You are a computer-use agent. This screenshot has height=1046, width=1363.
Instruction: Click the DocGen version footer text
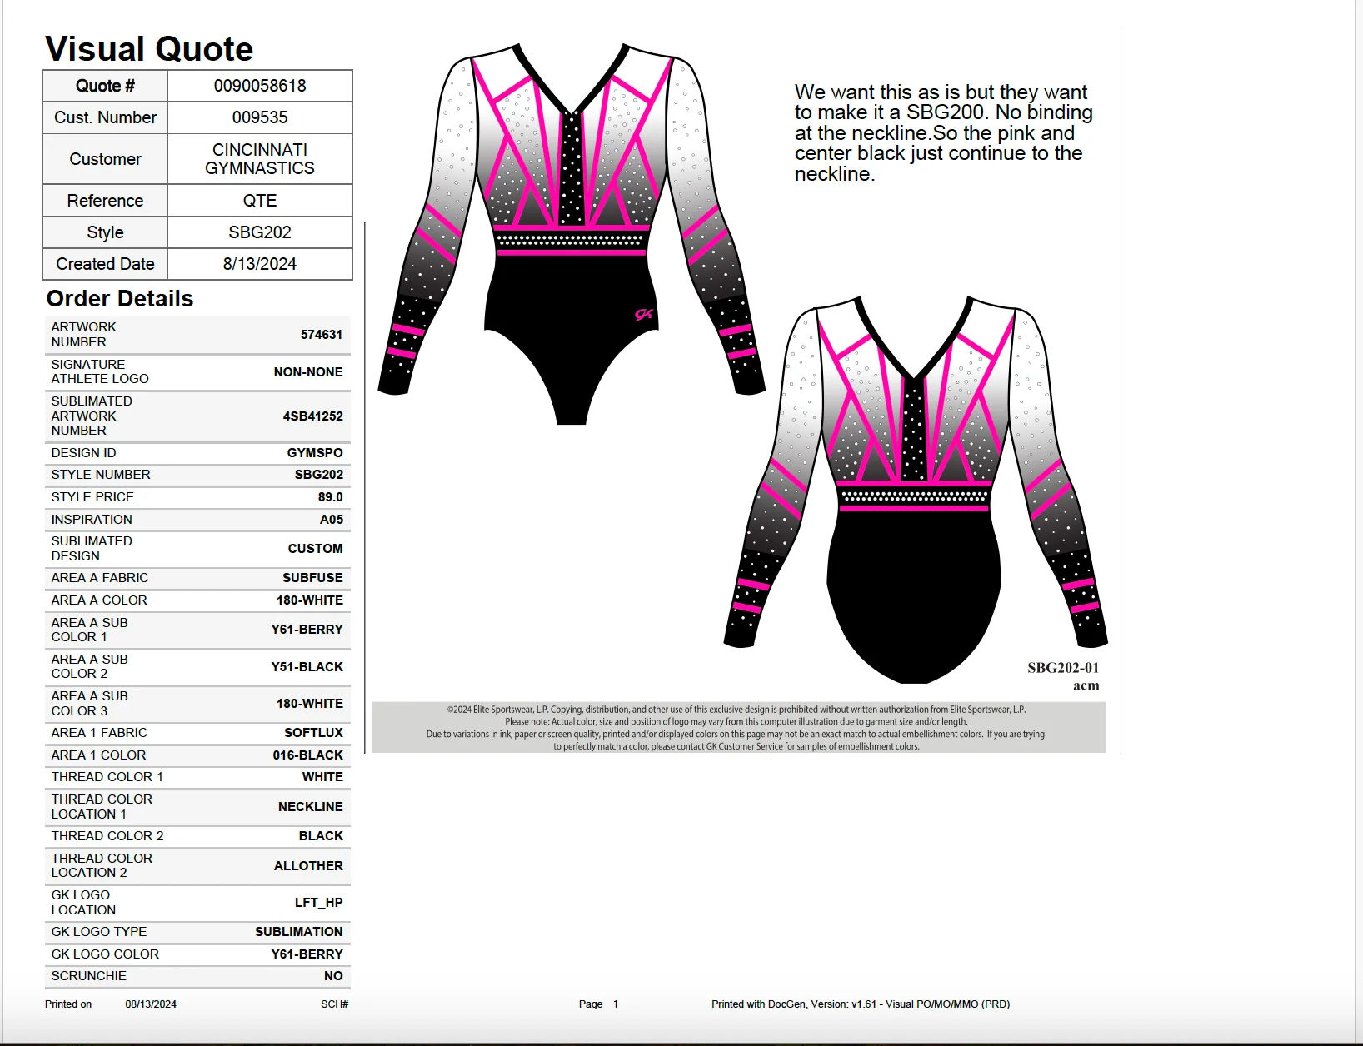tap(861, 1004)
